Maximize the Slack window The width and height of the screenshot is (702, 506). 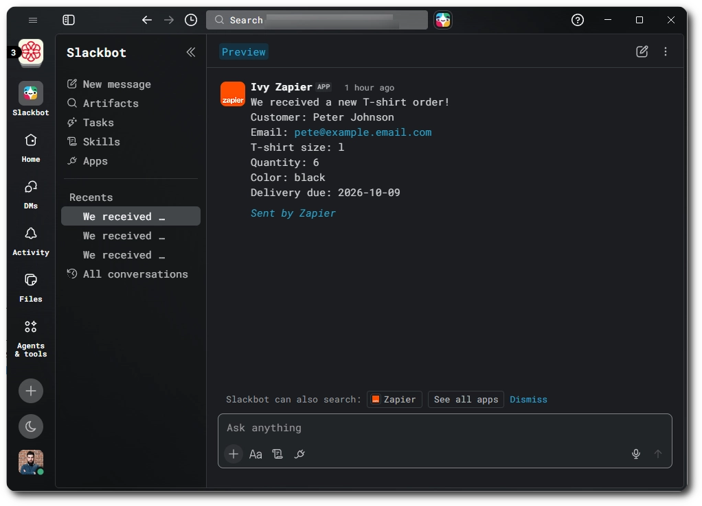click(639, 20)
